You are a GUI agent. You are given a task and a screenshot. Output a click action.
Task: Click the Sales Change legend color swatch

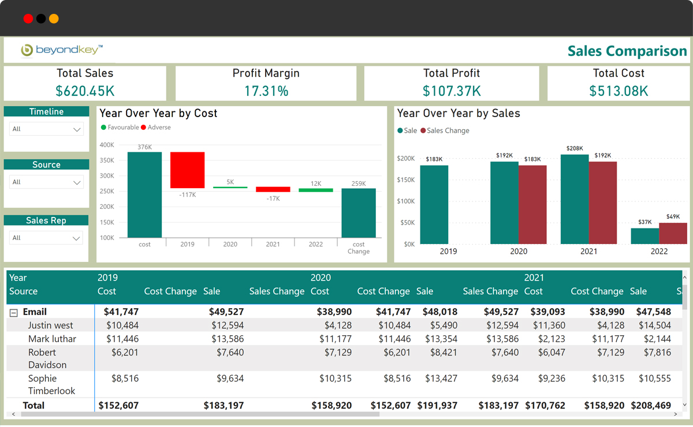pos(423,131)
